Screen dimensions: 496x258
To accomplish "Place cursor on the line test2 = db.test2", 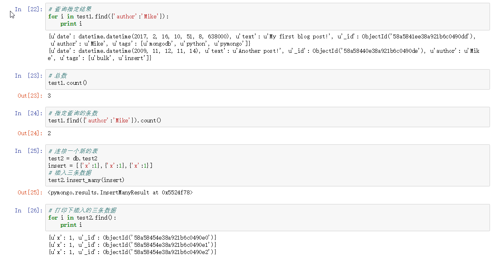I will point(73,158).
